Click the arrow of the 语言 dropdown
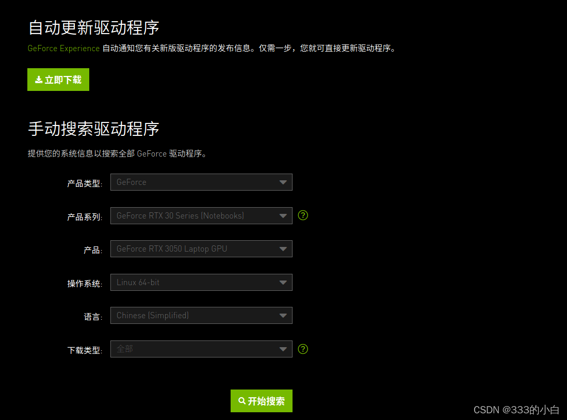 coord(283,316)
